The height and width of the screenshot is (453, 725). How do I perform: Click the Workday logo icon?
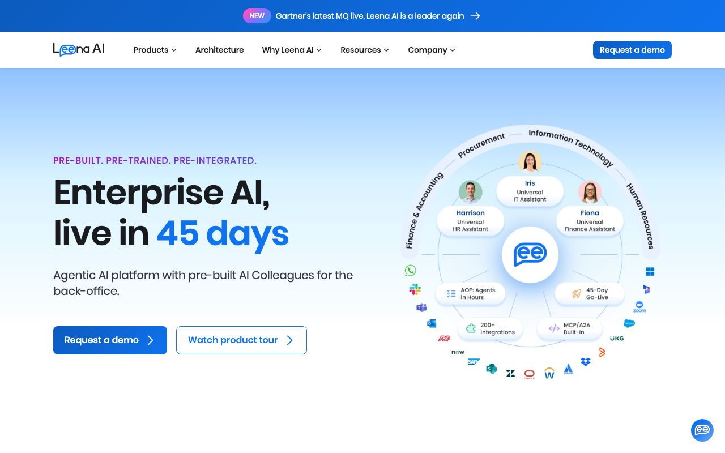pyautogui.click(x=549, y=373)
